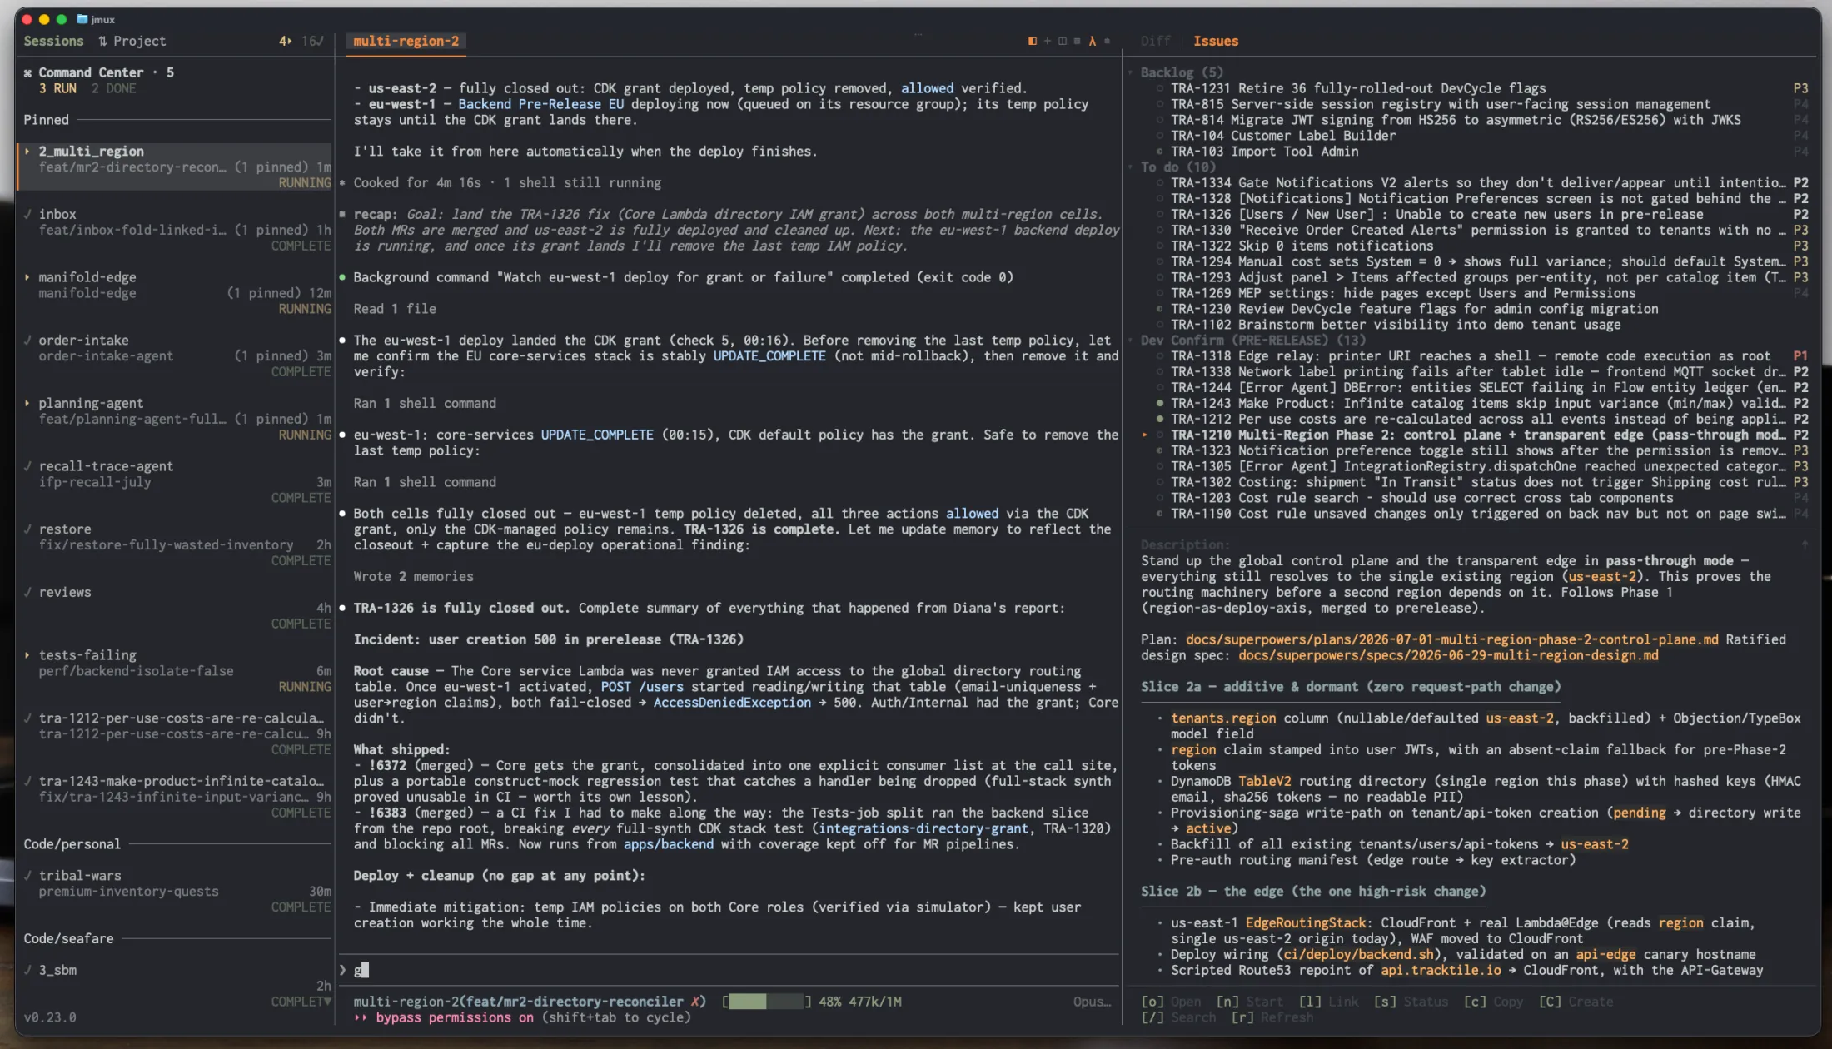The image size is (1832, 1049).
Task: Click the check mark beside order-intake session
Action: (x=27, y=340)
